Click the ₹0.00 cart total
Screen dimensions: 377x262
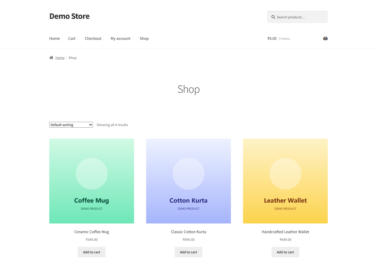pos(272,39)
